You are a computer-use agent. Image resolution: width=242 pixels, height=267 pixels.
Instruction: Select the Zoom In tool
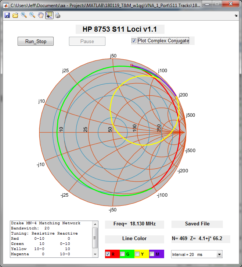[24, 15]
